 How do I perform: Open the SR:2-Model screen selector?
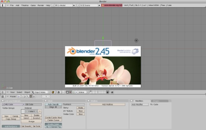[x=62, y=5]
